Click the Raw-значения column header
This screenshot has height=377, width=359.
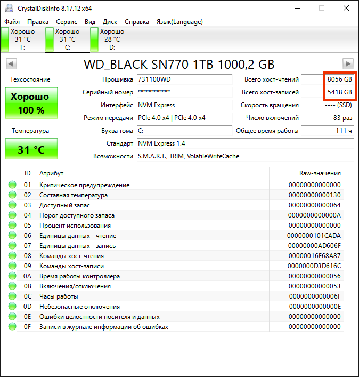click(307, 173)
